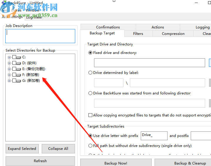The width and height of the screenshot is (211, 166).
Task: Check the G: (新加卷) drive checkbox
Action: [14, 80]
